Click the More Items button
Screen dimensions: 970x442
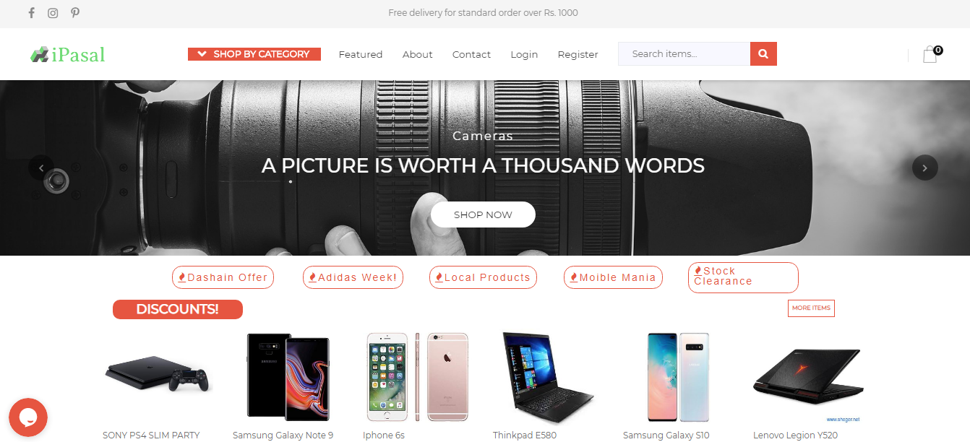pyautogui.click(x=811, y=308)
